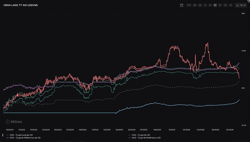Select the YTD time range
Image resolution: width=250 pixels, height=142 pixels.
coord(189,5)
